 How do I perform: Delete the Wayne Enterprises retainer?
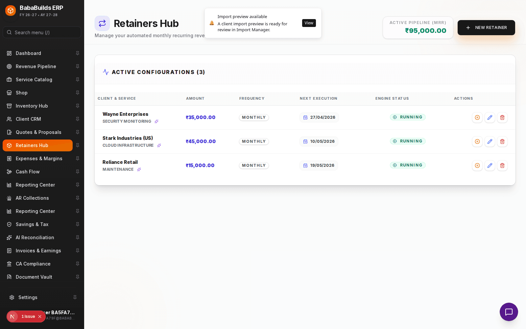point(502,117)
